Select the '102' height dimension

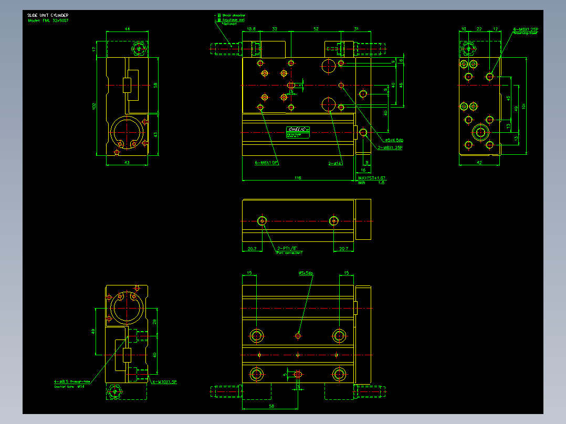pyautogui.click(x=94, y=107)
